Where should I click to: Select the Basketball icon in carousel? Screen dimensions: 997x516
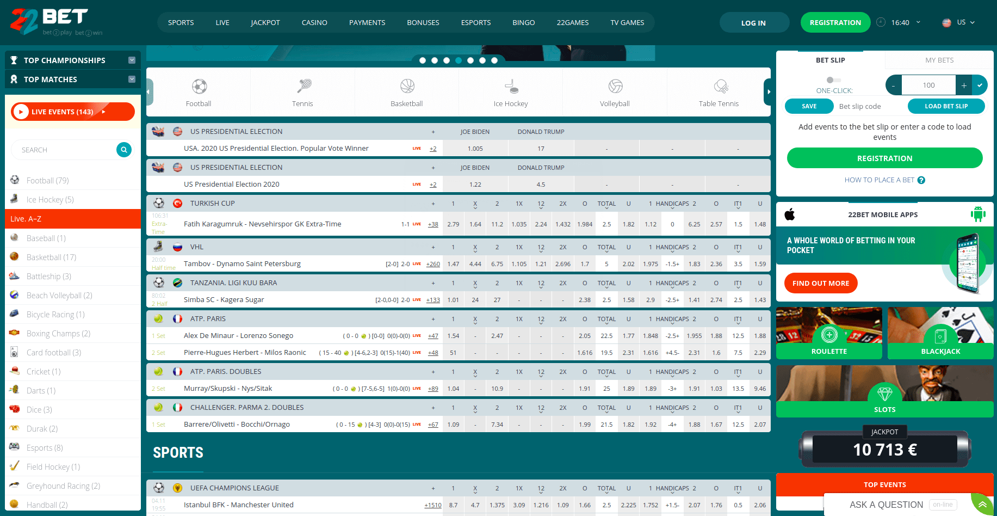pyautogui.click(x=407, y=86)
